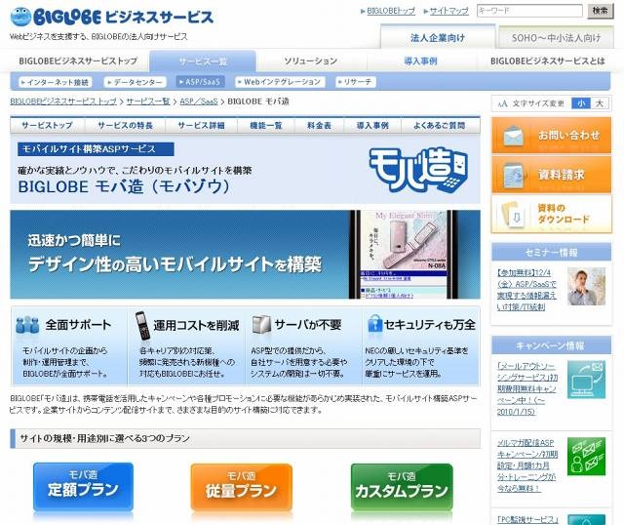Click the お問い合わせ orange button
Screen dimensions: 624x525
coord(552,136)
